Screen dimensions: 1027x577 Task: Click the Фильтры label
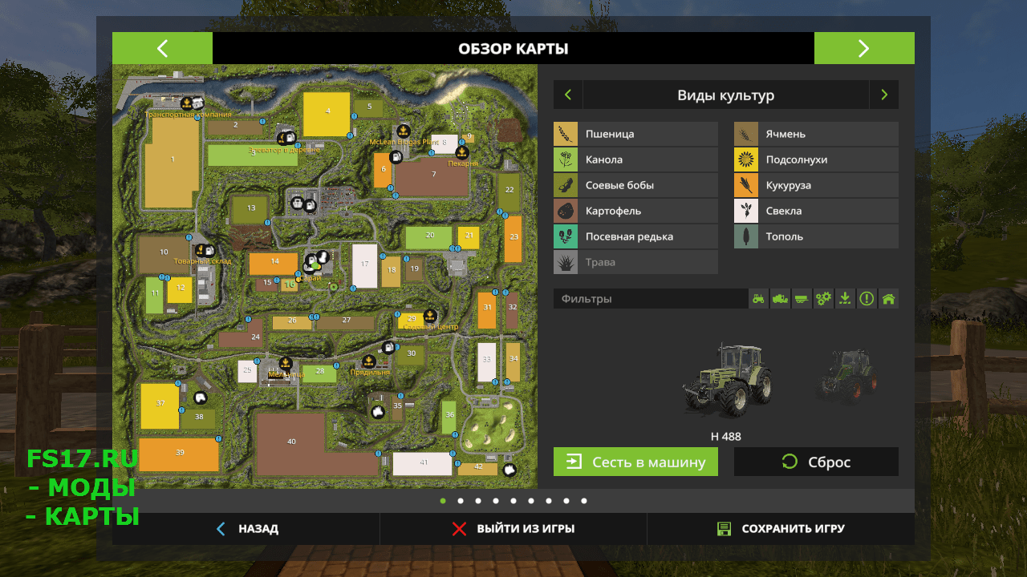point(587,299)
